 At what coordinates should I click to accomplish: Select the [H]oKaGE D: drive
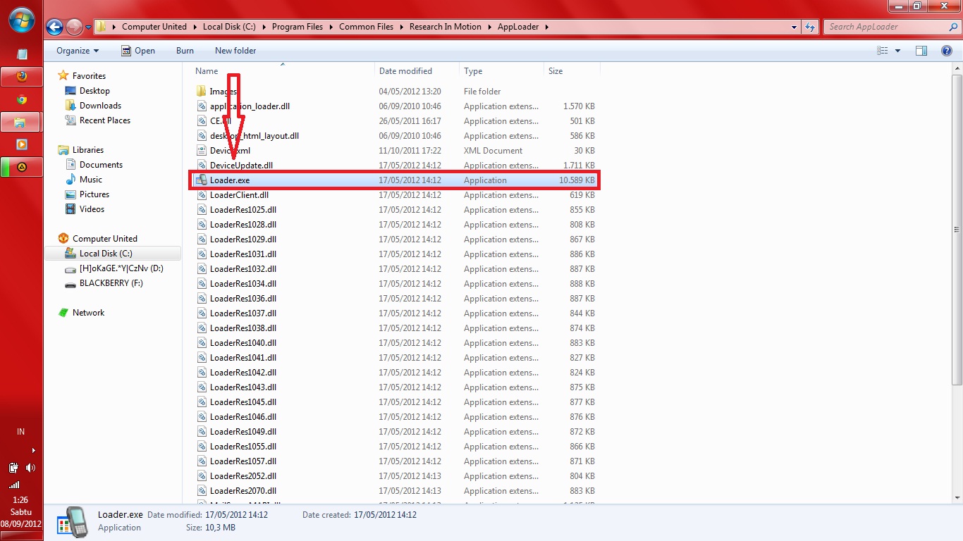point(121,268)
